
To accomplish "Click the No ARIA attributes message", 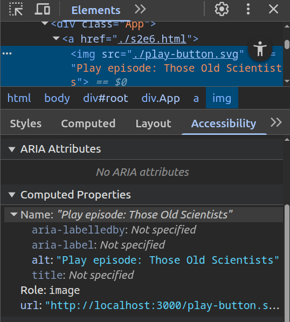I will point(142,172).
